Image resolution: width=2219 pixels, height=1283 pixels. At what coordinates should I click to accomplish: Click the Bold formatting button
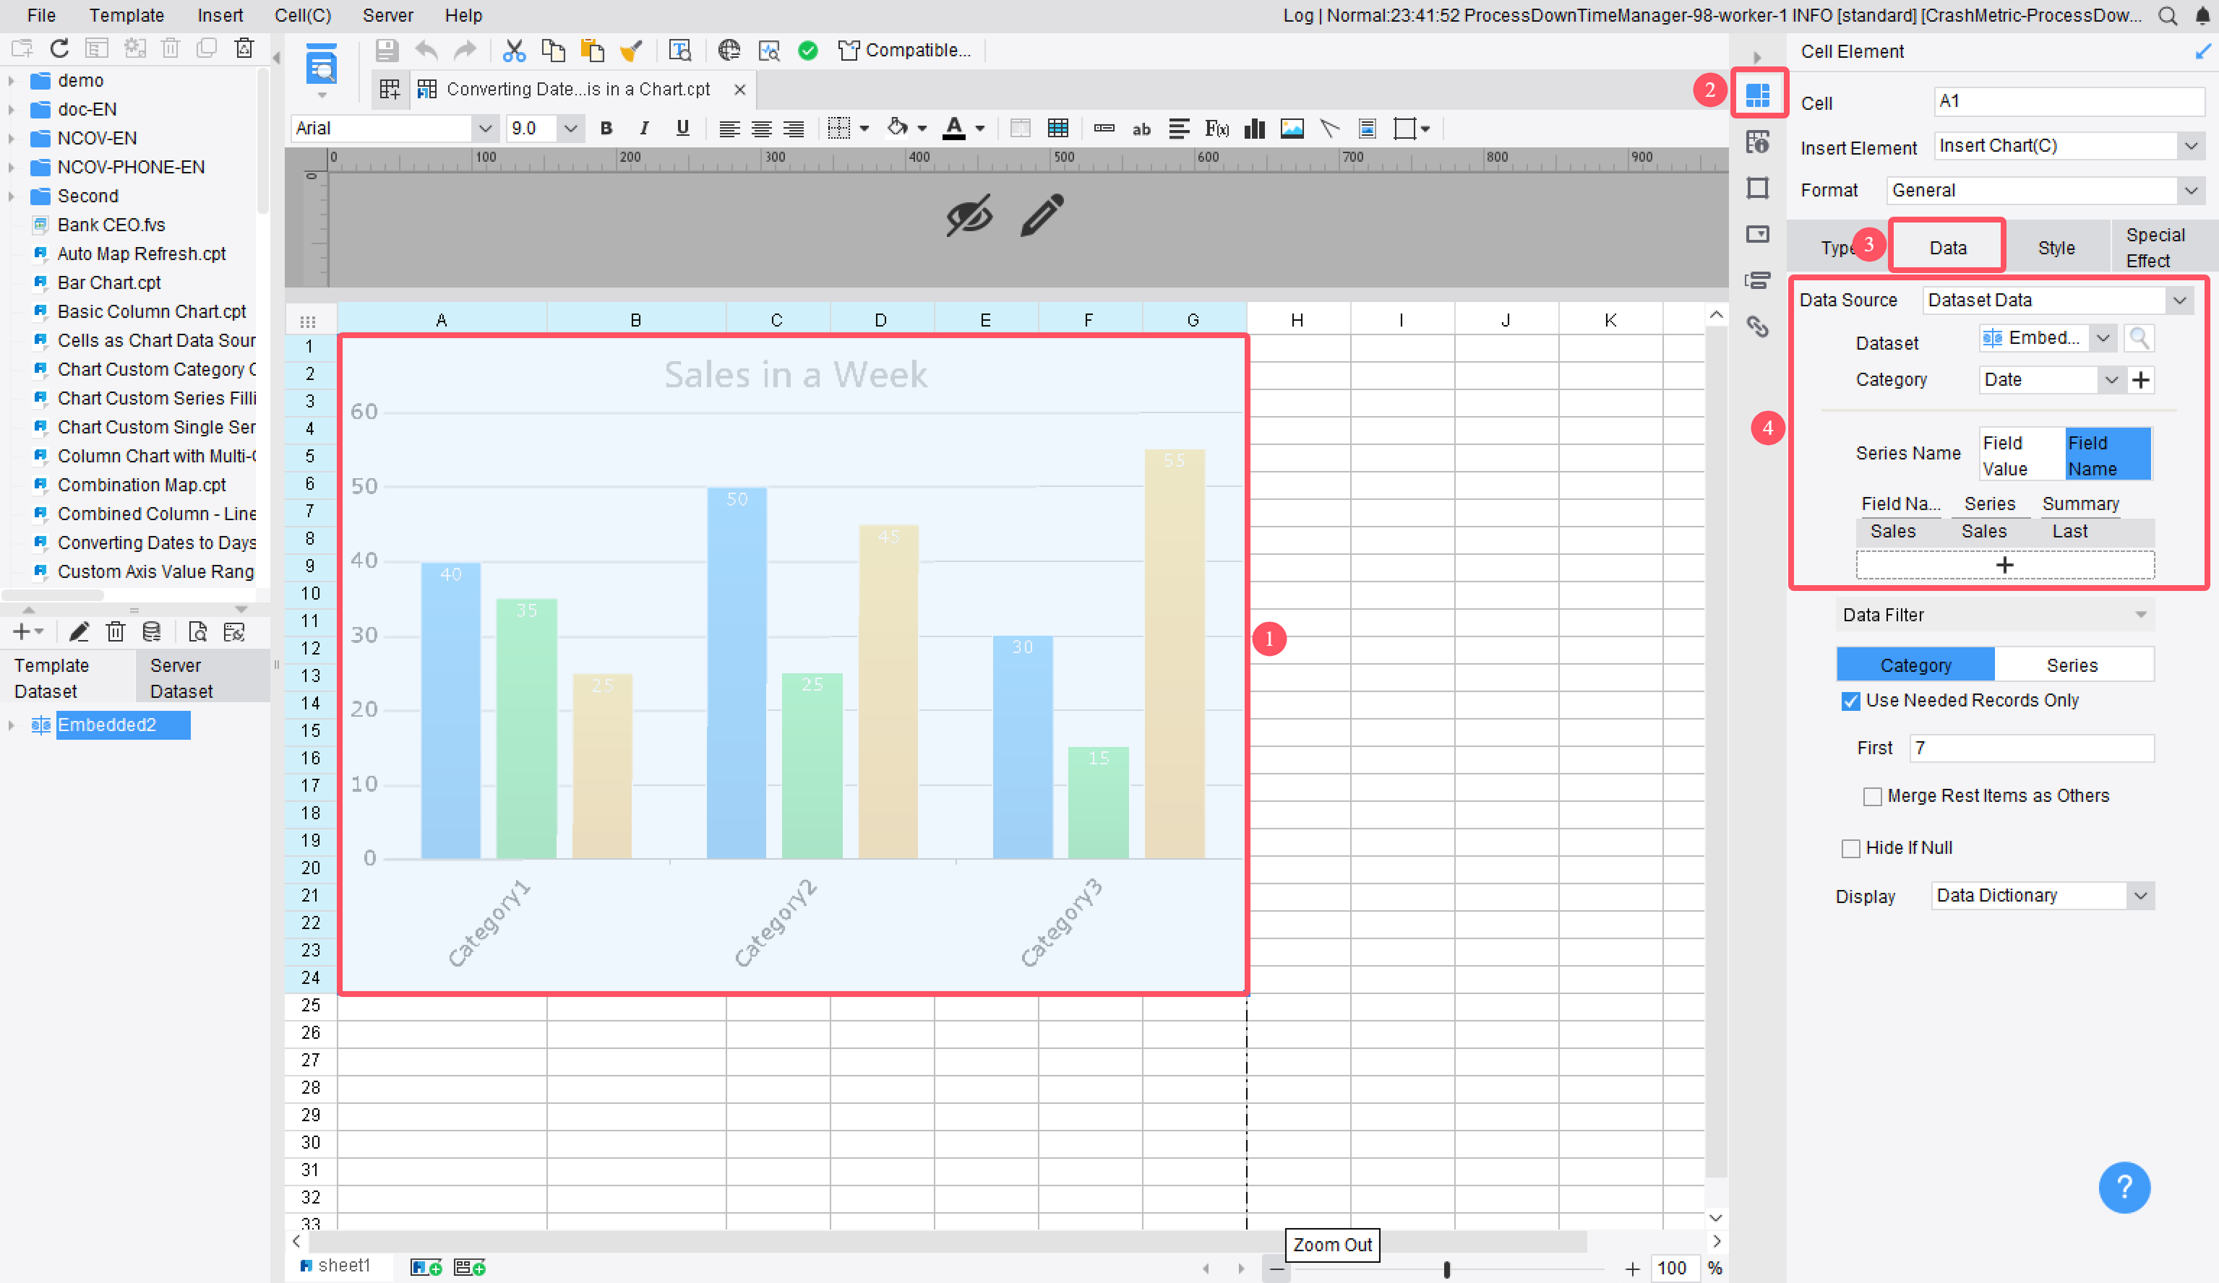click(606, 129)
